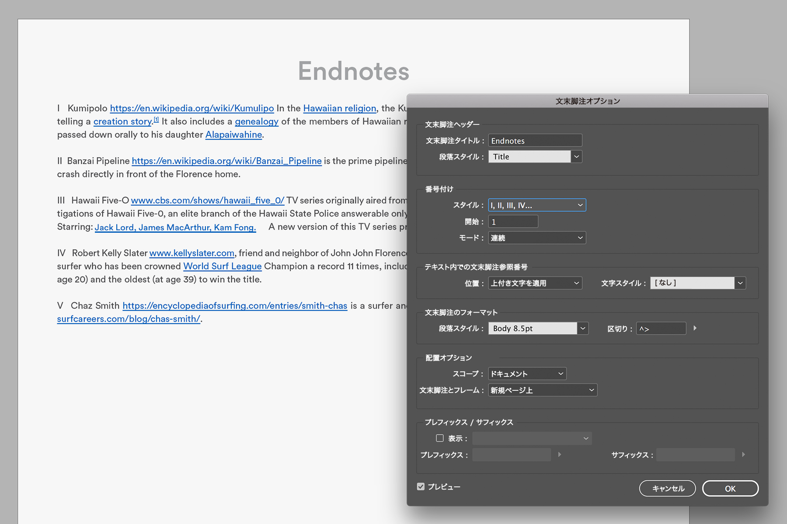Toggle the プレビュー checkbox
This screenshot has width=787, height=524.
click(x=421, y=486)
